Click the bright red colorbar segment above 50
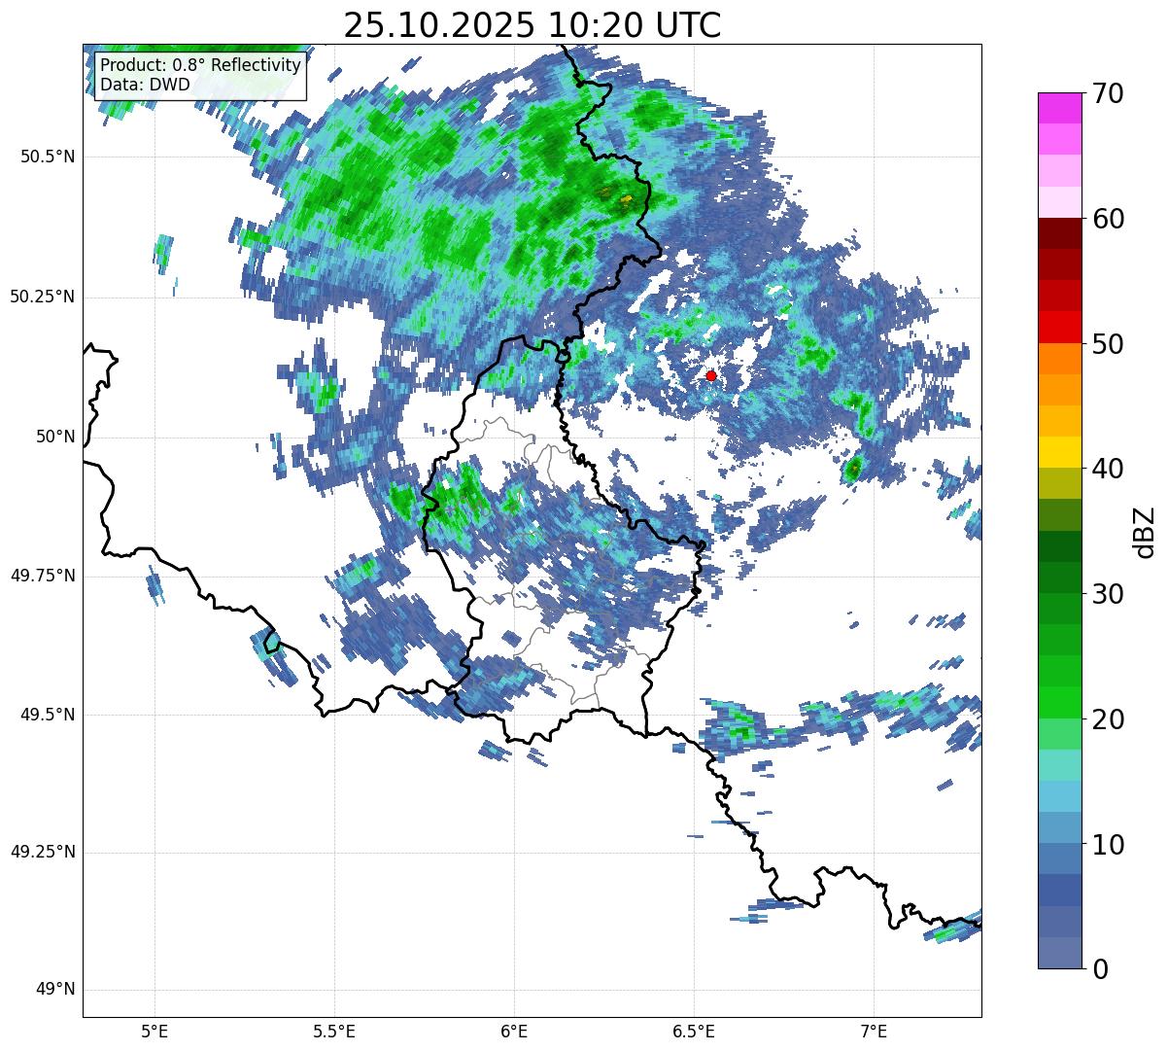 point(1059,327)
